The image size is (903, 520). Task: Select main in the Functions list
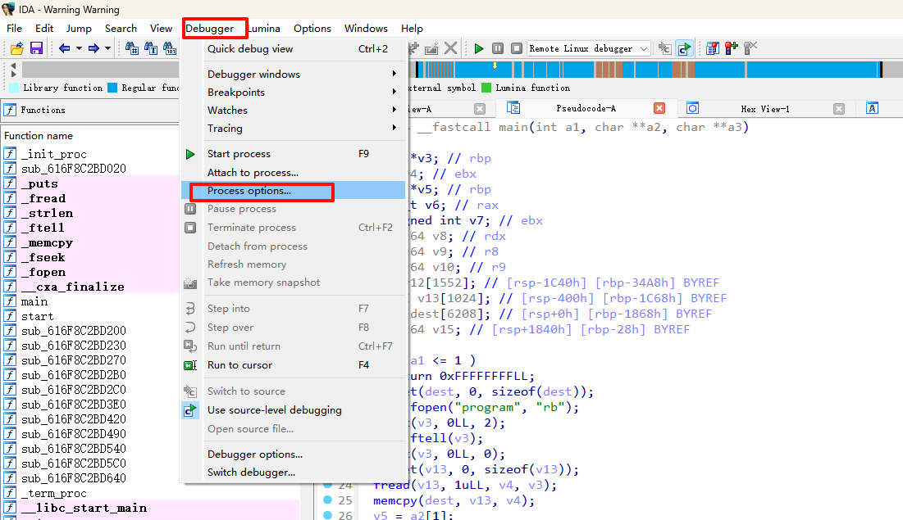click(34, 301)
